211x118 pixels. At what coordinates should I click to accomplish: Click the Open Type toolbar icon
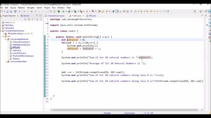[x=100, y=11]
